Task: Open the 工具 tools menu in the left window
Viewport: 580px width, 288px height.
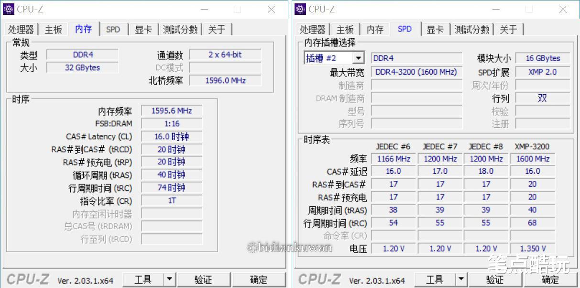Action: point(143,279)
